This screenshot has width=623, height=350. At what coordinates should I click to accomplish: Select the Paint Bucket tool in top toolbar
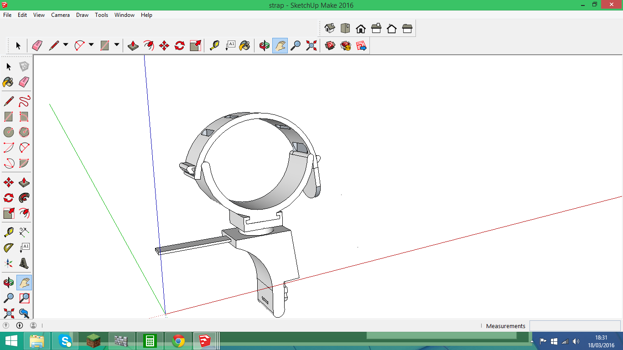coord(245,46)
